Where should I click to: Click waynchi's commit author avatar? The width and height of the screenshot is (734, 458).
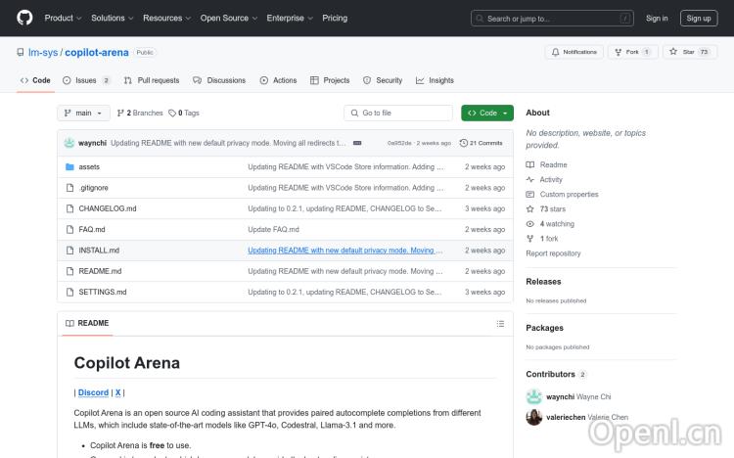point(69,143)
